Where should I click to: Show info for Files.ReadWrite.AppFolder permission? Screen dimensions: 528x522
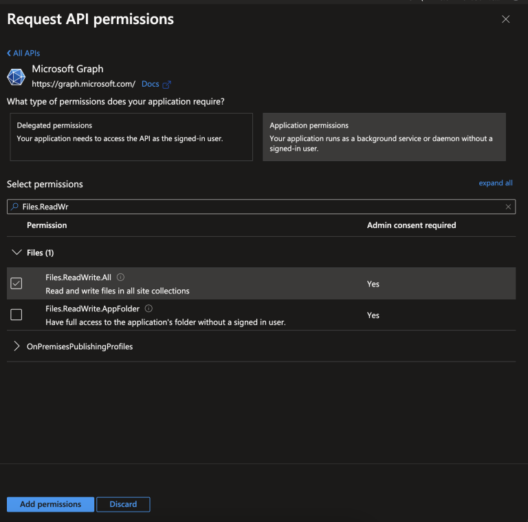[148, 309]
